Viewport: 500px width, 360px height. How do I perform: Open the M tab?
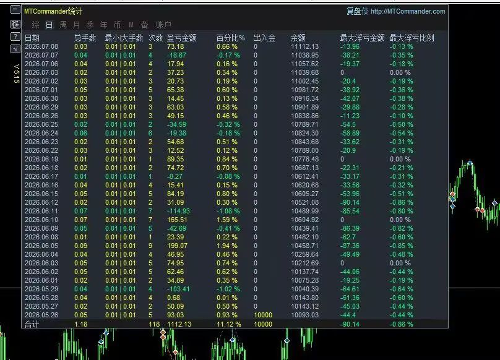tap(131, 25)
